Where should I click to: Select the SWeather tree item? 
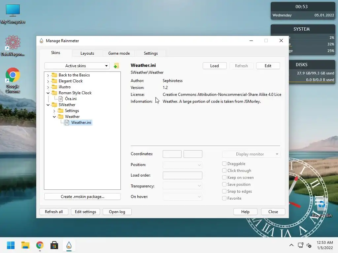click(67, 105)
